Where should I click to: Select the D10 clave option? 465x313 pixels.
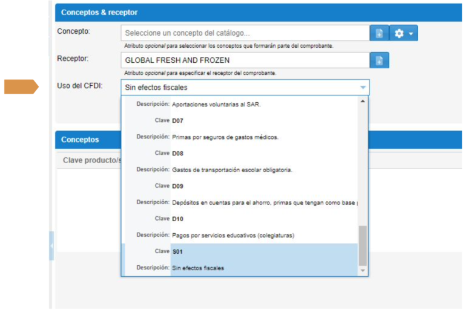pos(177,219)
